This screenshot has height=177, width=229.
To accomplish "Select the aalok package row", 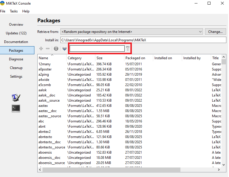I will click(130, 90).
